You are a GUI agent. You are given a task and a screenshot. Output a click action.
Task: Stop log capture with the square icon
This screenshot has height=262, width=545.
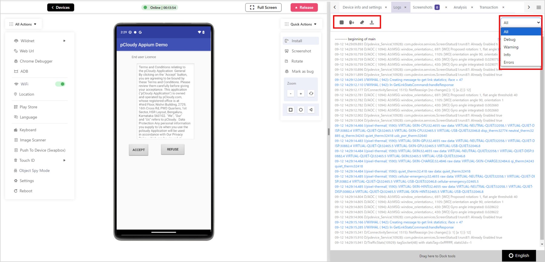(342, 22)
